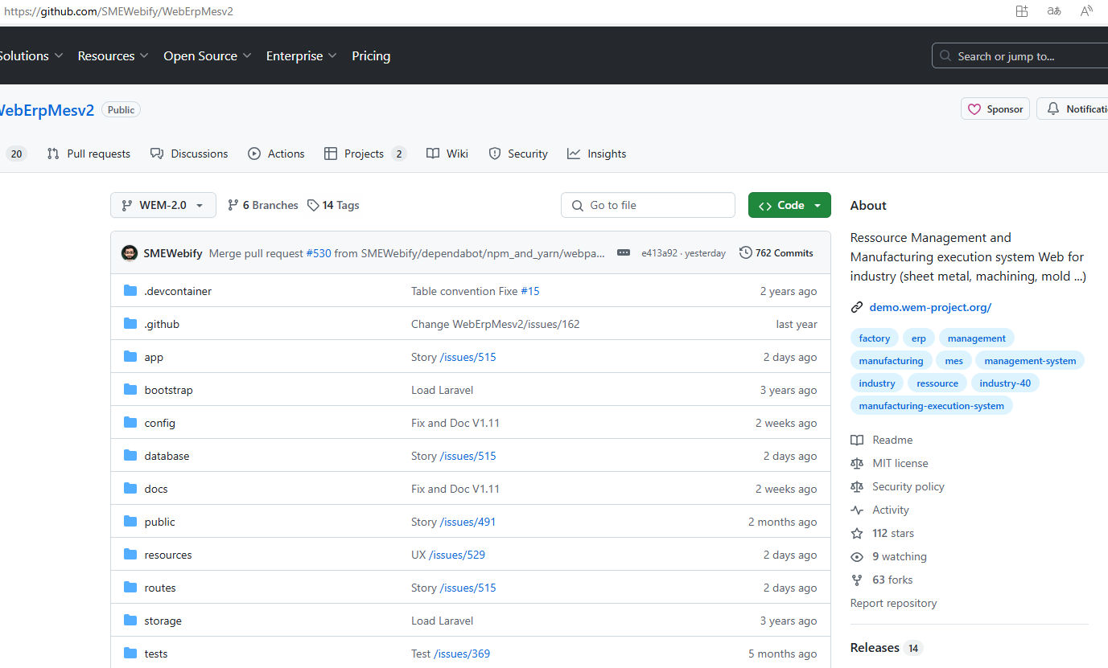The height and width of the screenshot is (668, 1108).
Task: Click the routes folder icon
Action: pyautogui.click(x=130, y=588)
